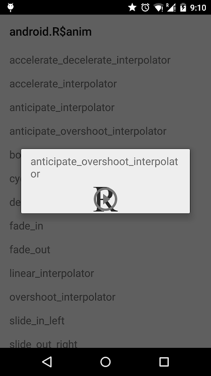Tap the roaming signal strength icon
This screenshot has width=211, height=376.
[171, 8]
